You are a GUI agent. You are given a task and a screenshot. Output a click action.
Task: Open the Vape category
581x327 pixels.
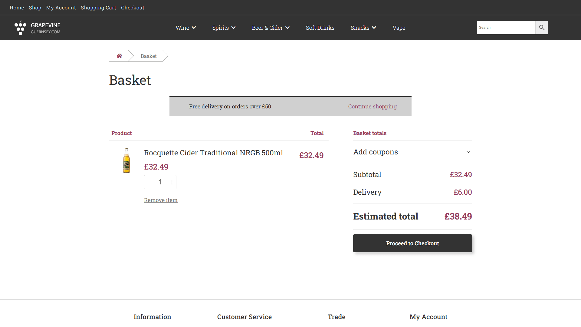399,28
